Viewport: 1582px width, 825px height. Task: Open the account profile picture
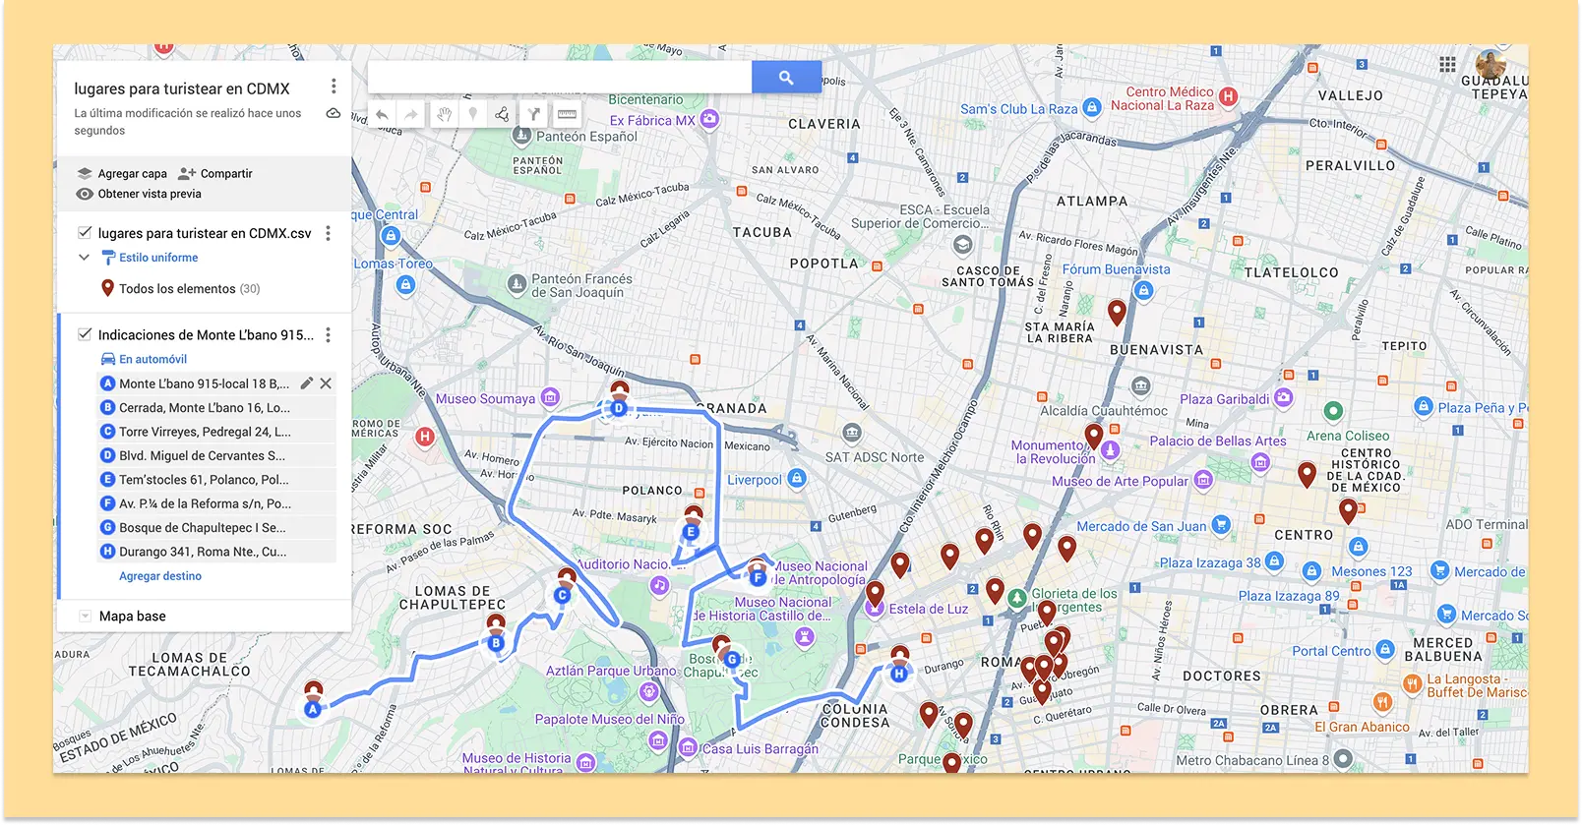pos(1491,65)
